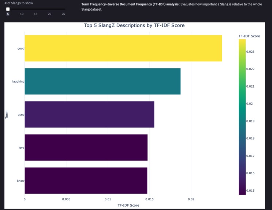Click the 'laughing' y-axis label
This screenshot has width=272, height=210.
tap(18, 81)
